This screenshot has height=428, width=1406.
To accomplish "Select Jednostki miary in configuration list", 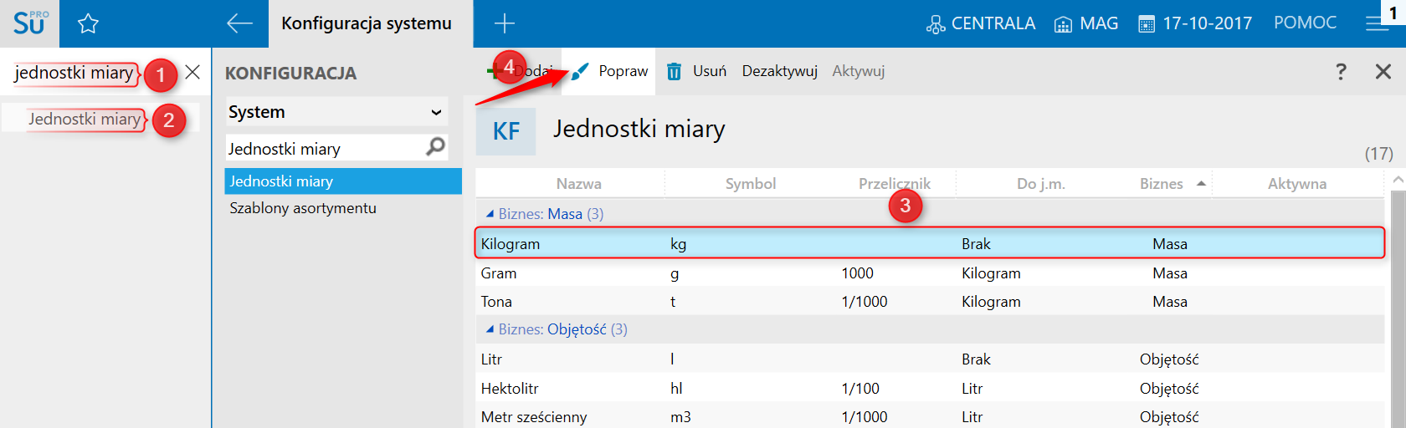I will point(343,181).
